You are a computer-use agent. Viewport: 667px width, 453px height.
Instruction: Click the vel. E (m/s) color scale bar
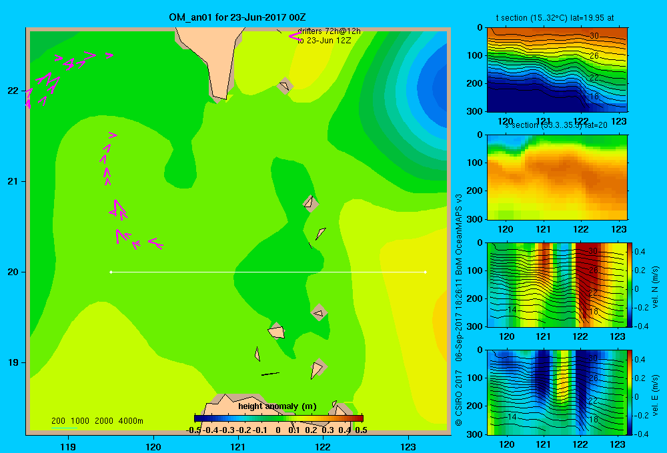pyautogui.click(x=630, y=392)
